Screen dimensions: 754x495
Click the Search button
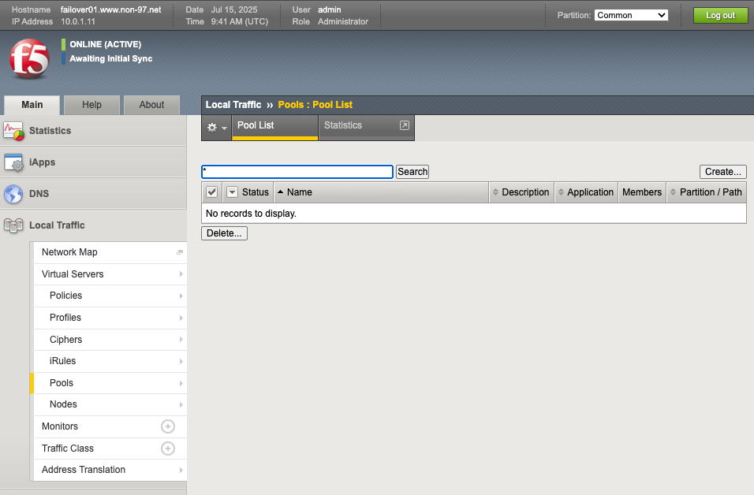tap(412, 172)
